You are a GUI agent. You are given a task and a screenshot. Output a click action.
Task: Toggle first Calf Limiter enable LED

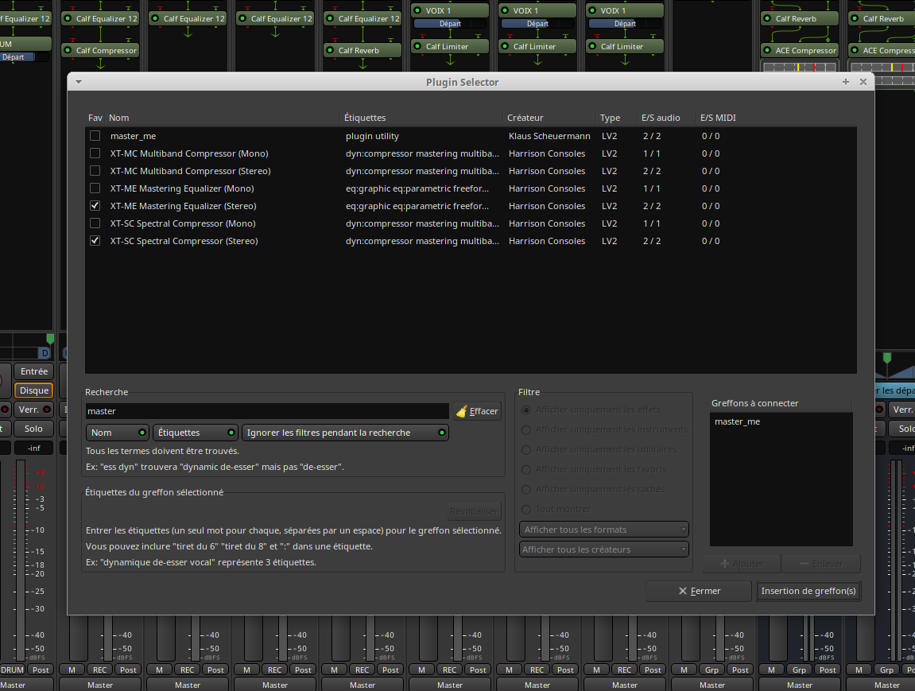click(417, 46)
